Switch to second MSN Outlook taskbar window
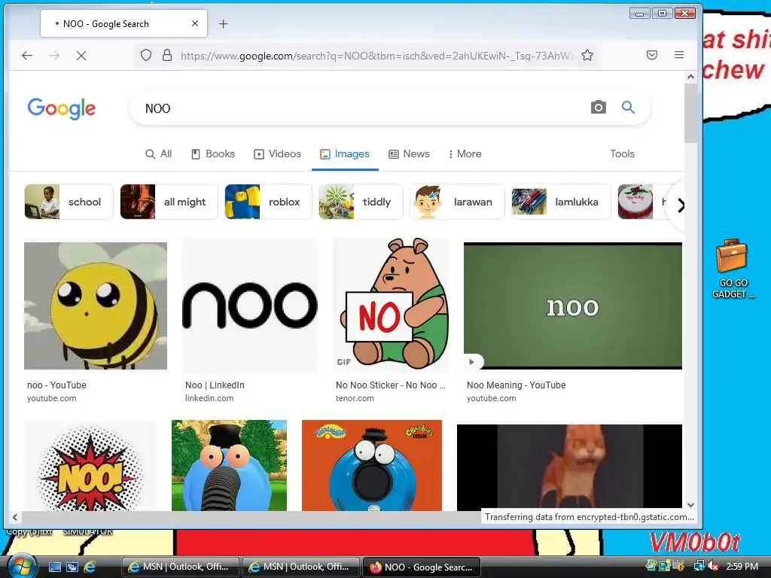Image resolution: width=771 pixels, height=578 pixels. (x=300, y=567)
